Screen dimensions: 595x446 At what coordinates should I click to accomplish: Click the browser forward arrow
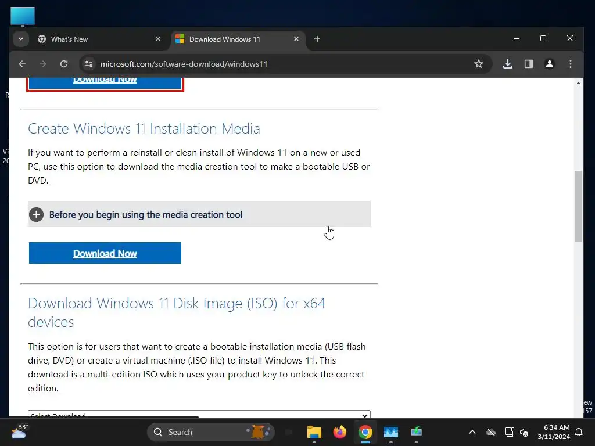point(43,64)
